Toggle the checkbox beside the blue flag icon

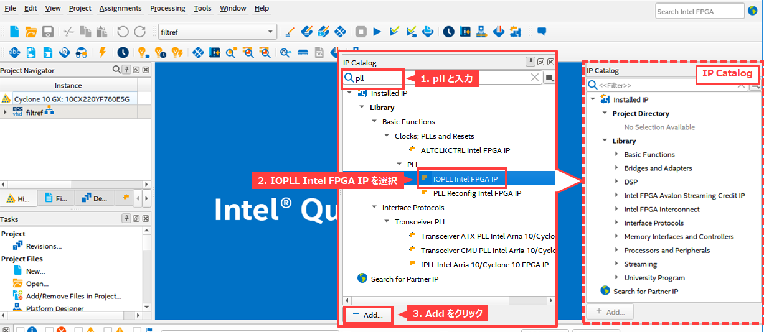(x=137, y=330)
